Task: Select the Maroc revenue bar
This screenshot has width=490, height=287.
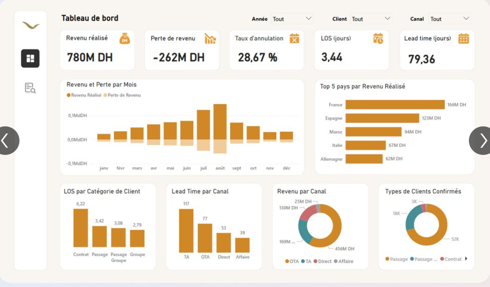Action: [373, 132]
